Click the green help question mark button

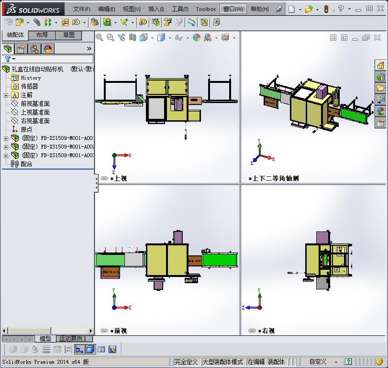point(348,362)
